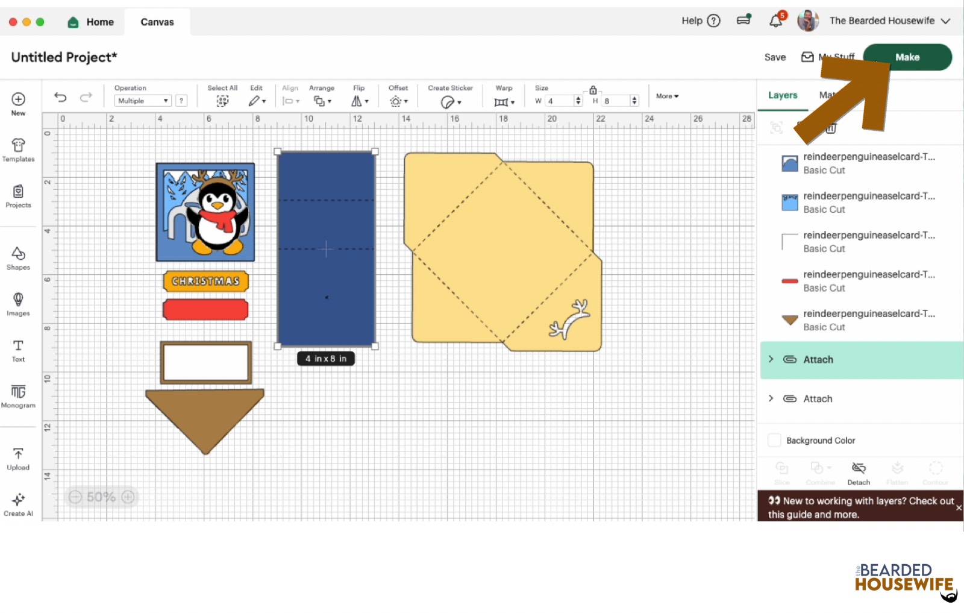The height and width of the screenshot is (613, 964).
Task: Add text with the Text tool
Action: click(x=18, y=350)
